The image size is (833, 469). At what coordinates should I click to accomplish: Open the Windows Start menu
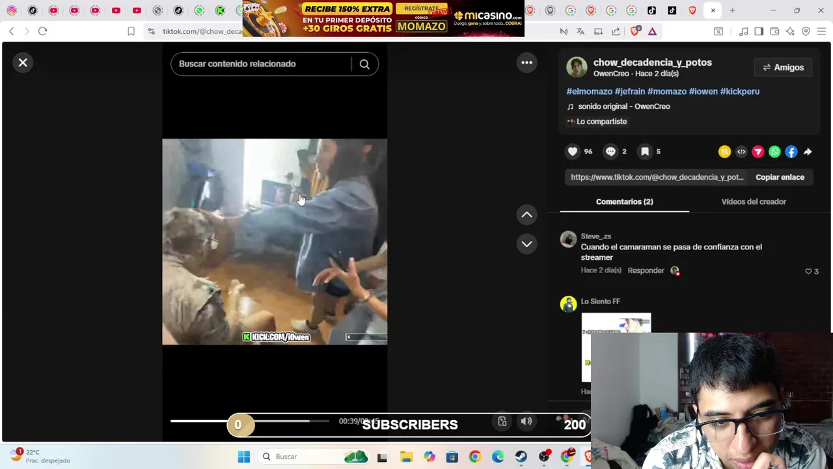tap(244, 457)
